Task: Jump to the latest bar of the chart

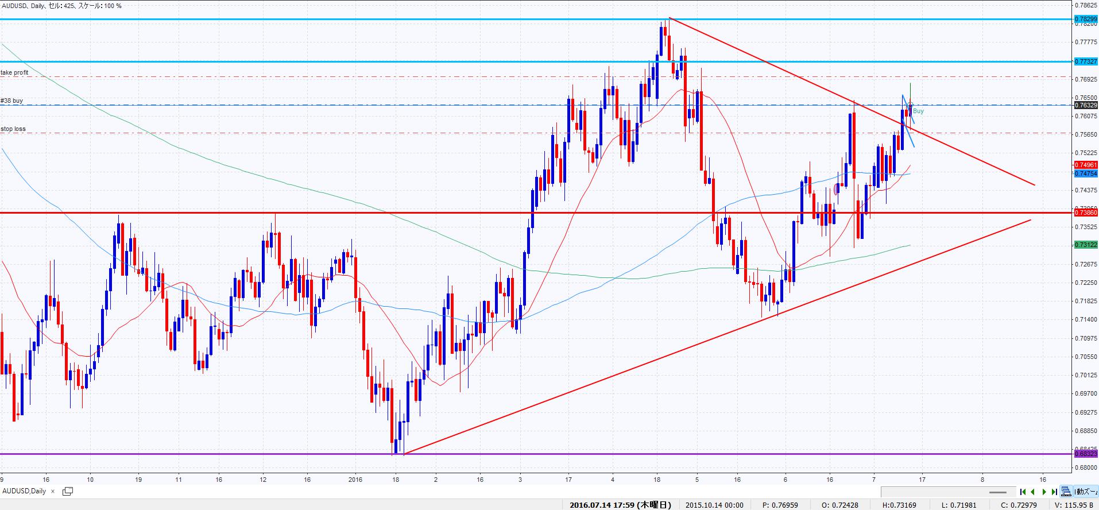Action: tap(1054, 492)
